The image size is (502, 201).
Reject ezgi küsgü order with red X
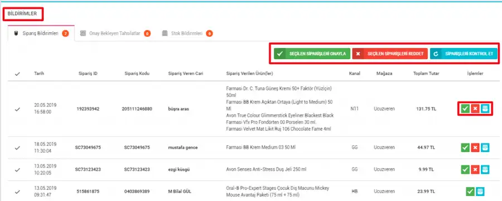click(475, 169)
